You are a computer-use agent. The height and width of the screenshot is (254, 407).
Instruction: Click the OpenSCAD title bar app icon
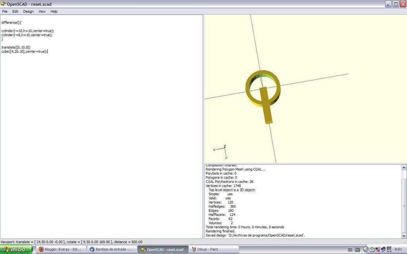(3, 4)
